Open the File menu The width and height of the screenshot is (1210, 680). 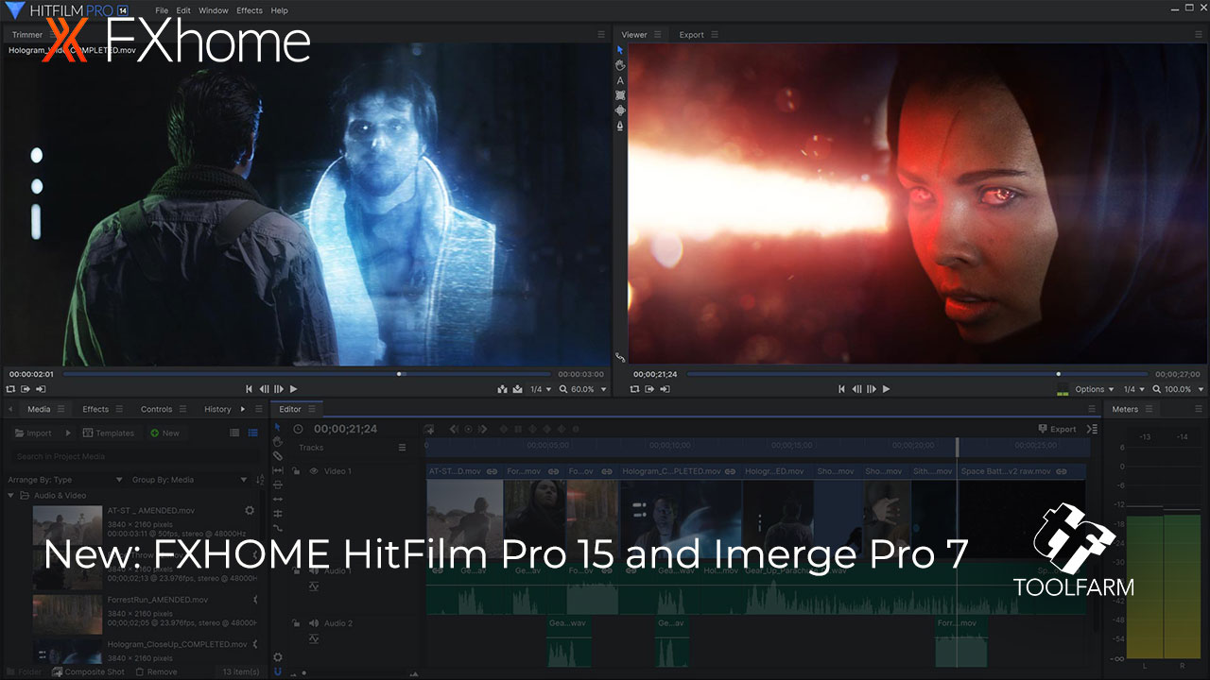pos(162,10)
